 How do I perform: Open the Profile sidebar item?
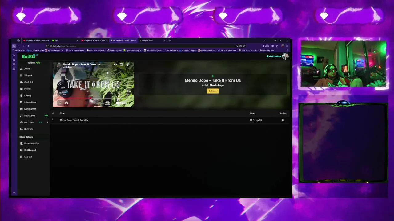27,89
